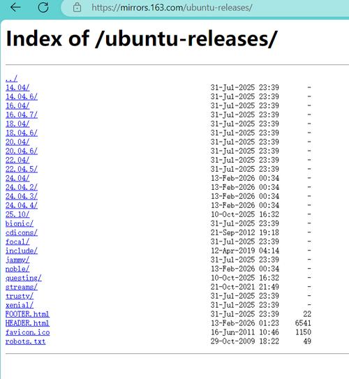View site info via the padlock icon

point(77,7)
